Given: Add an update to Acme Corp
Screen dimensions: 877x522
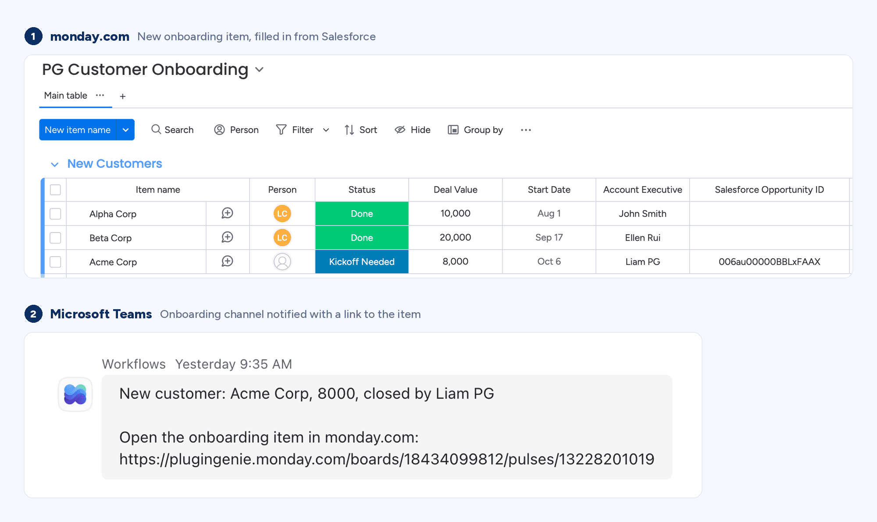Looking at the screenshot, I should coord(227,261).
